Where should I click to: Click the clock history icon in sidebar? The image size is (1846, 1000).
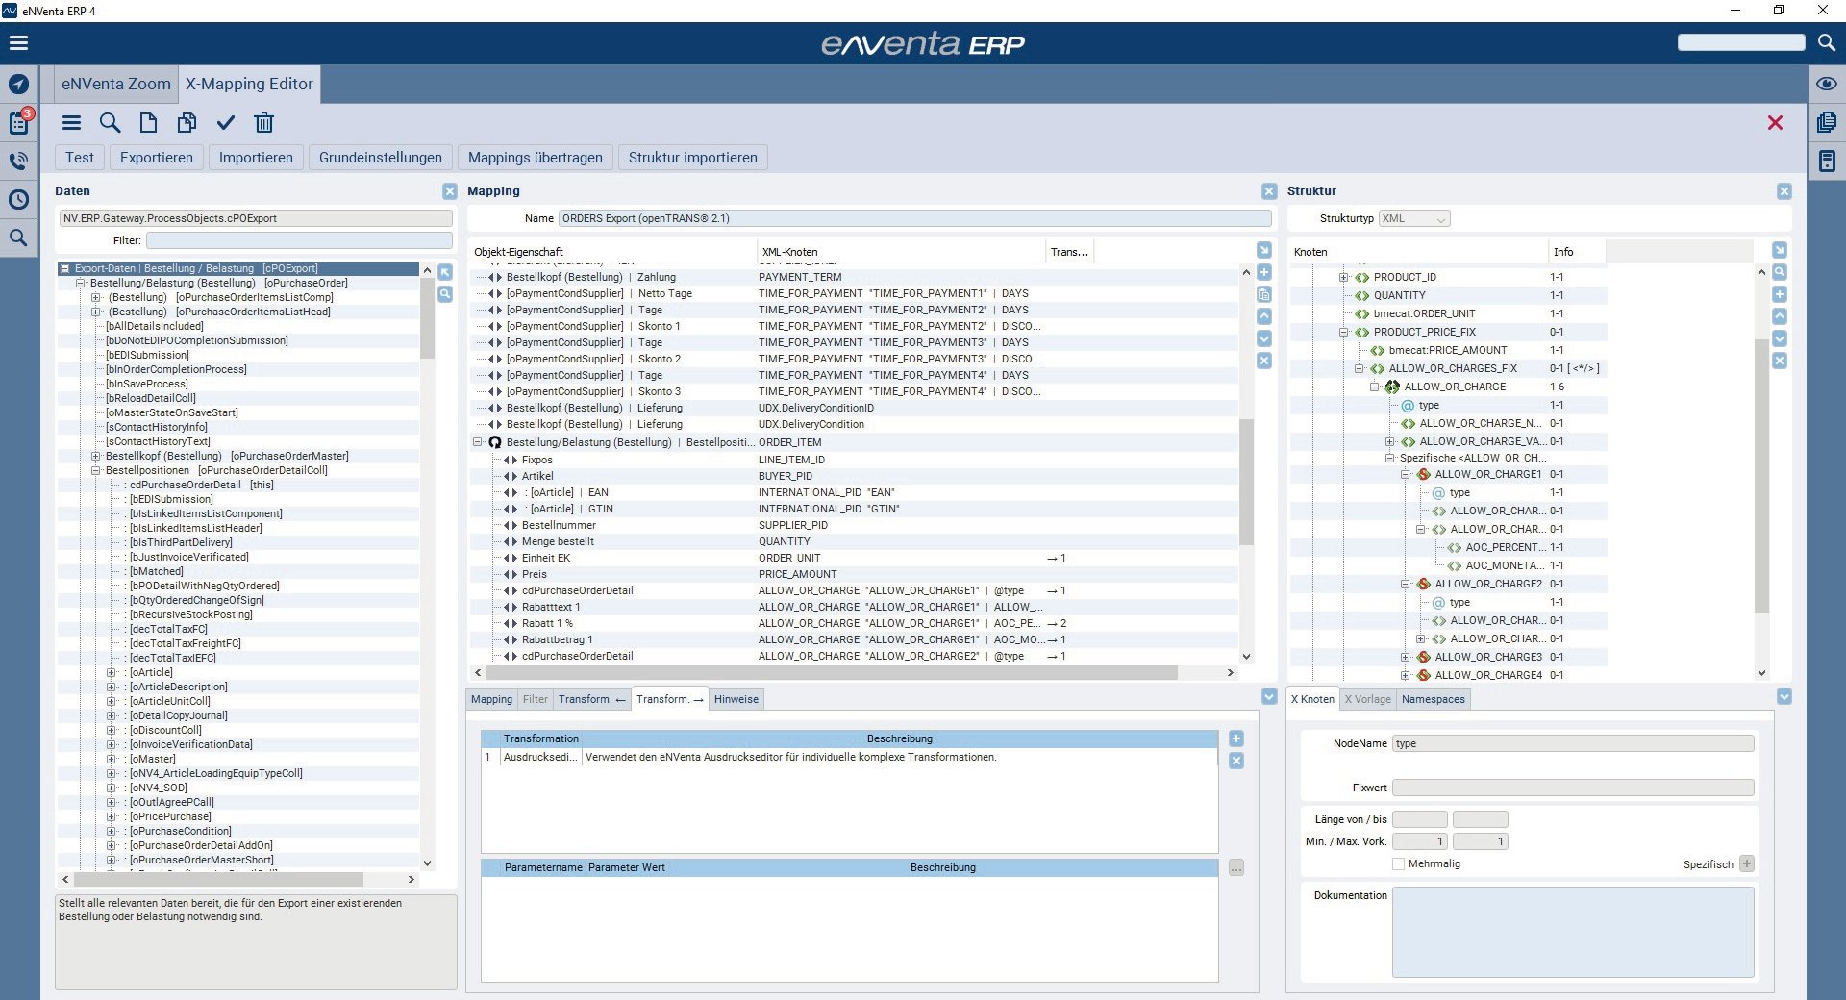pos(18,199)
